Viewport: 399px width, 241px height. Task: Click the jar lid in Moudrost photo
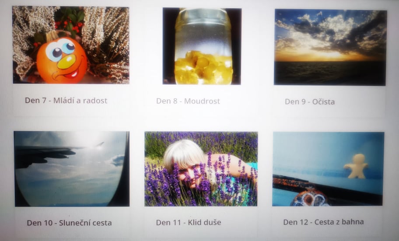click(203, 14)
